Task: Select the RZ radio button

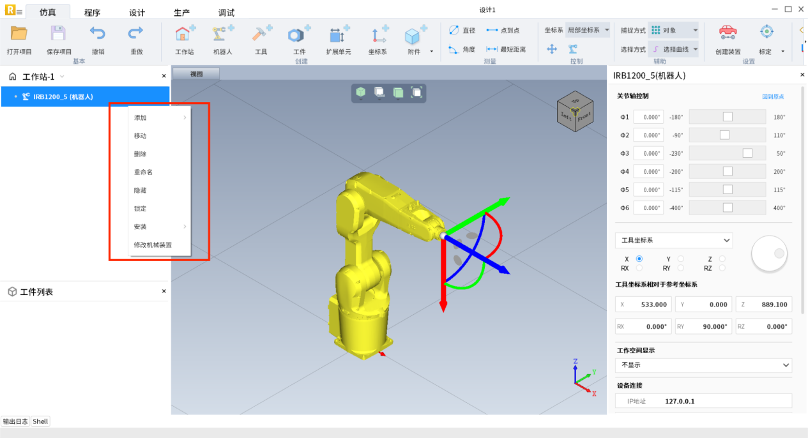Action: (x=722, y=269)
